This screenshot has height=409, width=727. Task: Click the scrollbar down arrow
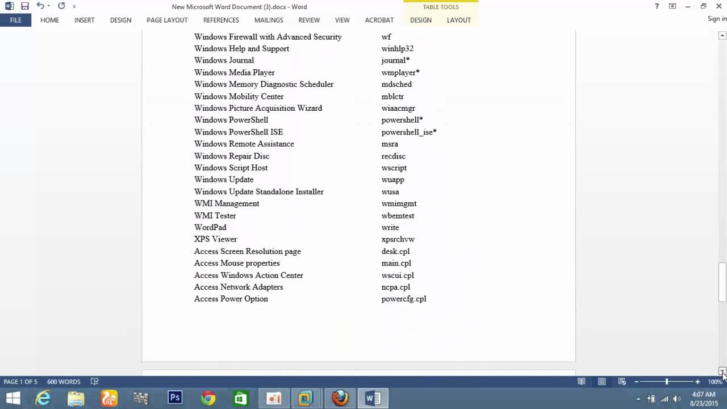point(722,371)
